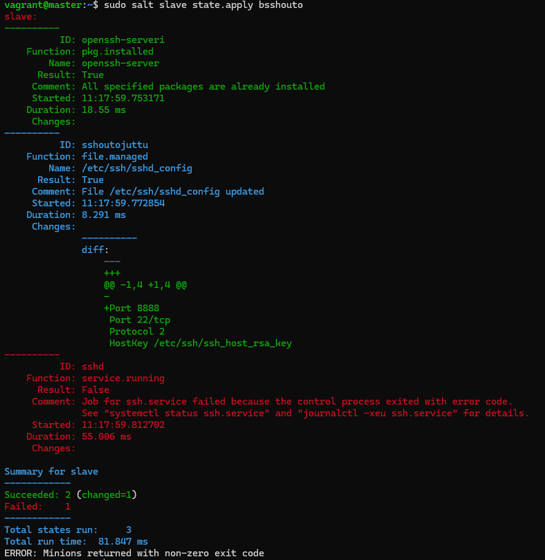The image size is (545, 560).
Task: Click the Summary for slave heading
Action: [51, 472]
